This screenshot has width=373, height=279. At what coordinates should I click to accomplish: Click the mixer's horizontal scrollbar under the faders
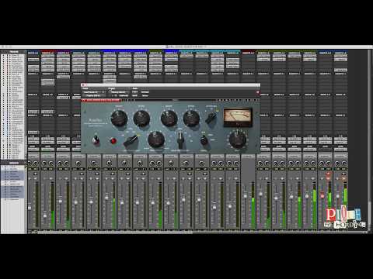coord(115,232)
